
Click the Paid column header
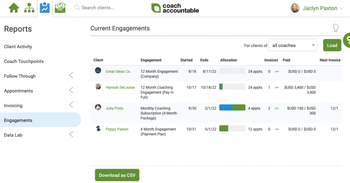286,60
